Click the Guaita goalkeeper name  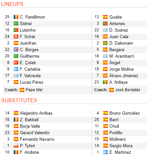(115, 17)
